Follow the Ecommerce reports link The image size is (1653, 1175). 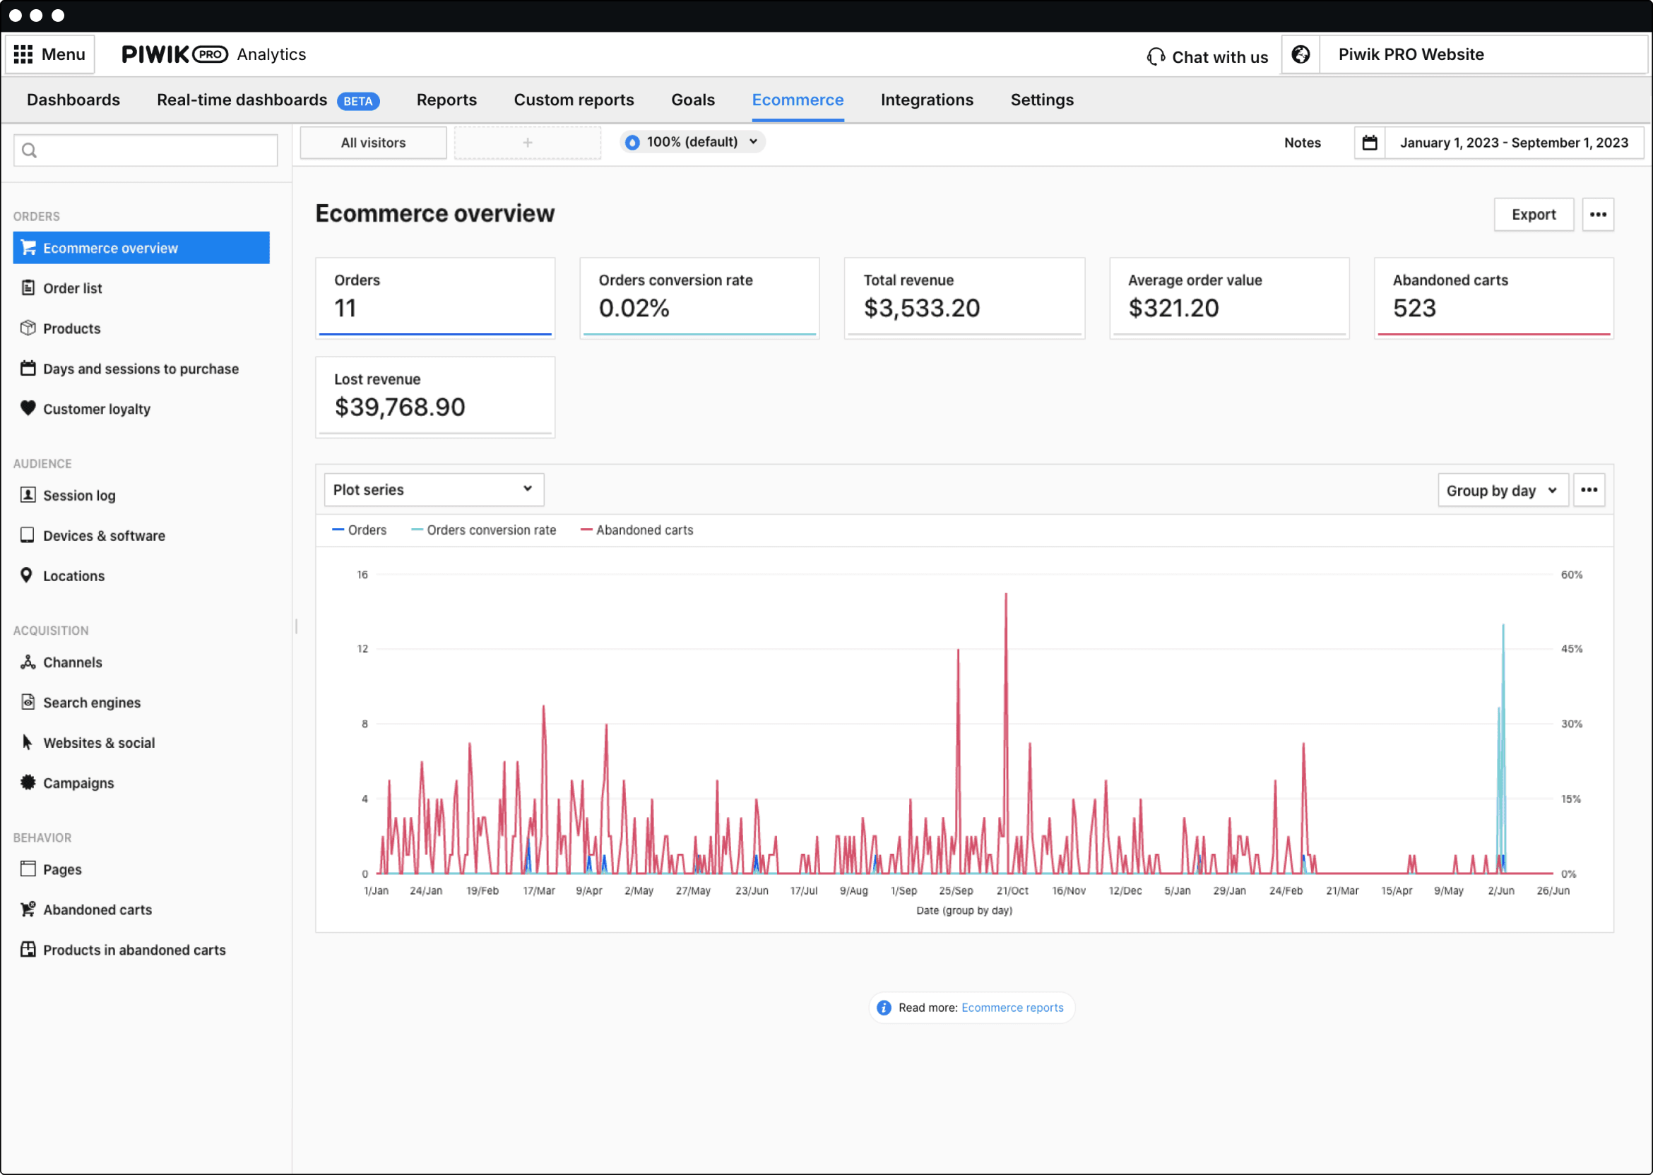[x=1012, y=1007]
